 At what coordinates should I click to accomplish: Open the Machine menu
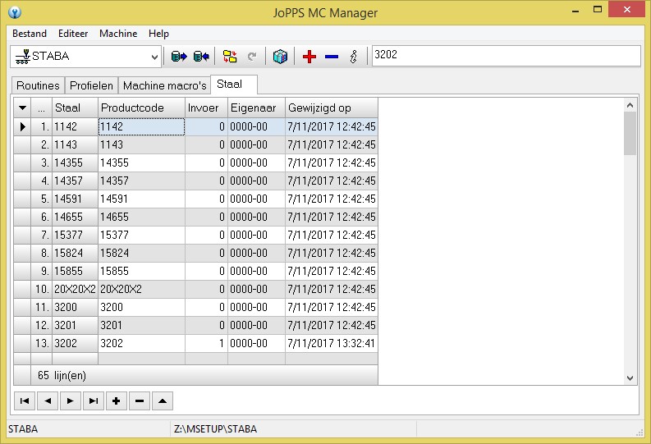118,34
